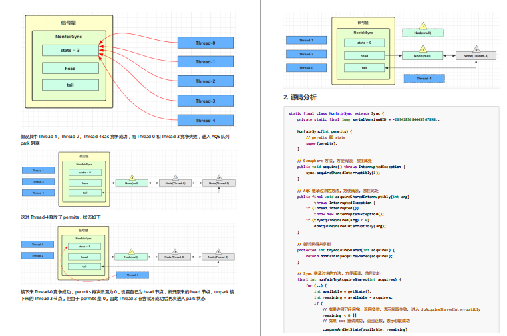
Task: Click sentence '这时 Thread-4 释放了 permits，状态如下'
Action: 61,217
